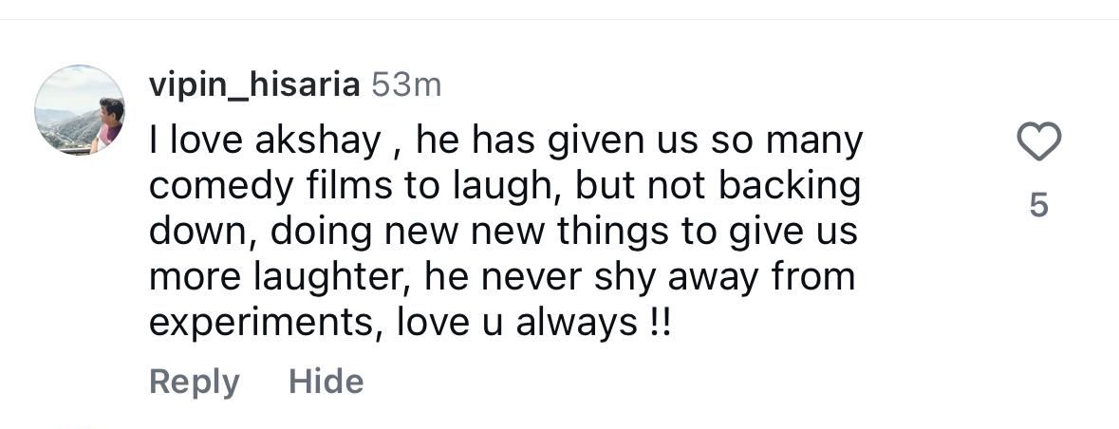Click the gray Hide text beside Reply

coord(326,382)
